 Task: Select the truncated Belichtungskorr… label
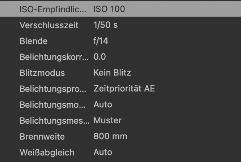coord(54,57)
